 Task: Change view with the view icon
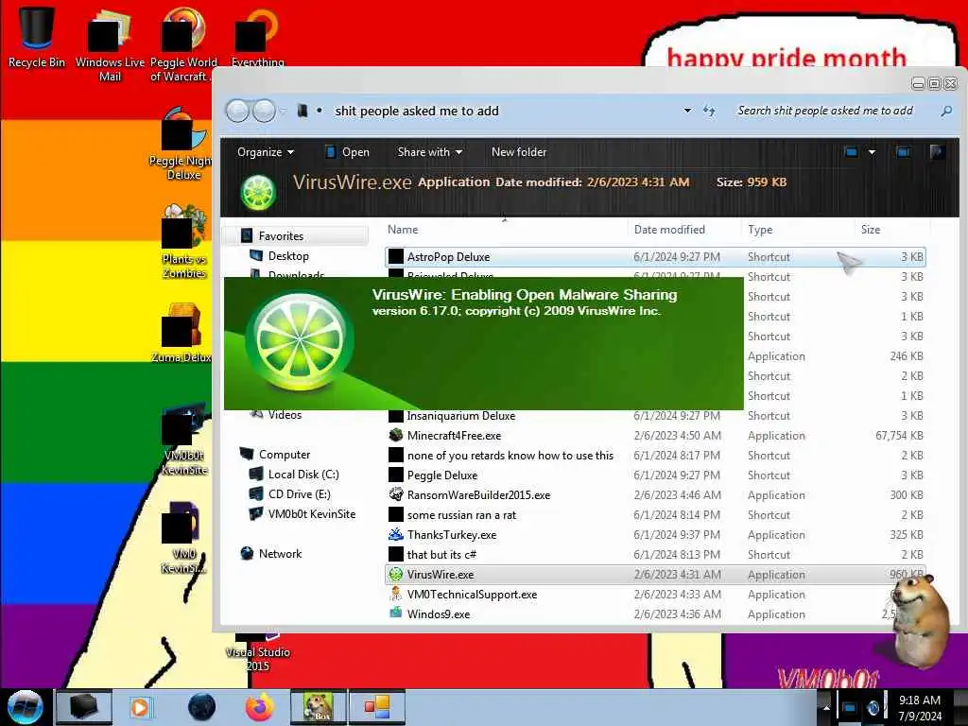click(x=852, y=152)
